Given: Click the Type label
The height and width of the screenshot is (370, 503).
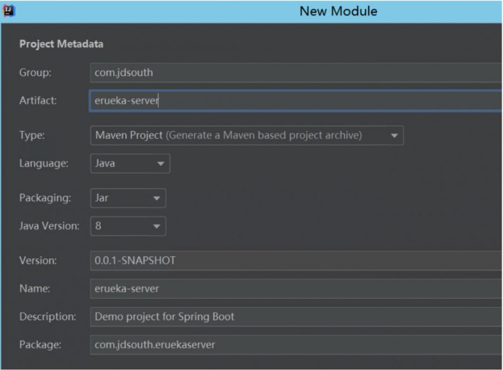Looking at the screenshot, I should click(x=32, y=135).
